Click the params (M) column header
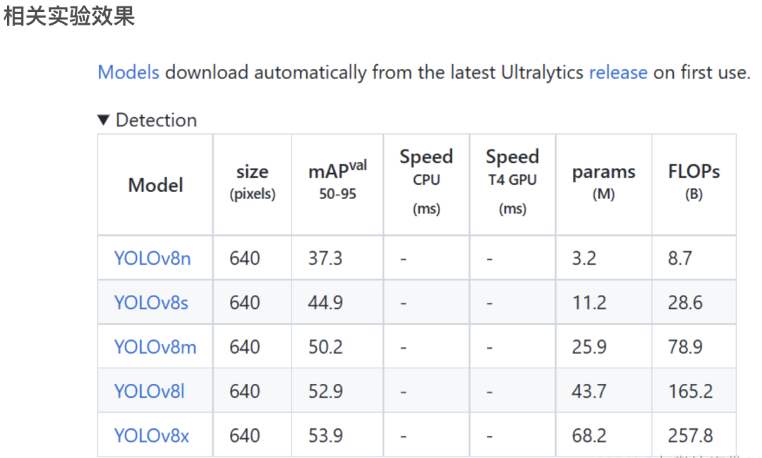 point(603,182)
